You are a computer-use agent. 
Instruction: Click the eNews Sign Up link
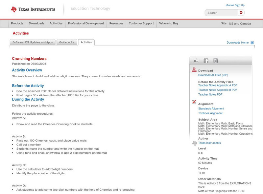pos(235,5)
